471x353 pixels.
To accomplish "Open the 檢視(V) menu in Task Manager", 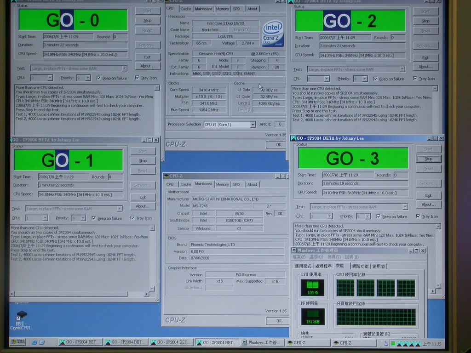I will point(334,257).
